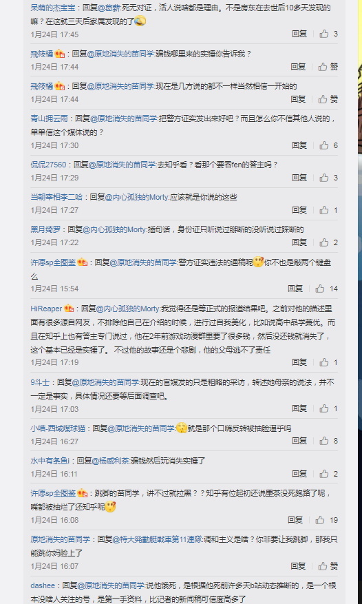Reply to 9斗士's comment
Viewport: 362px width, 604px height.
299,408
